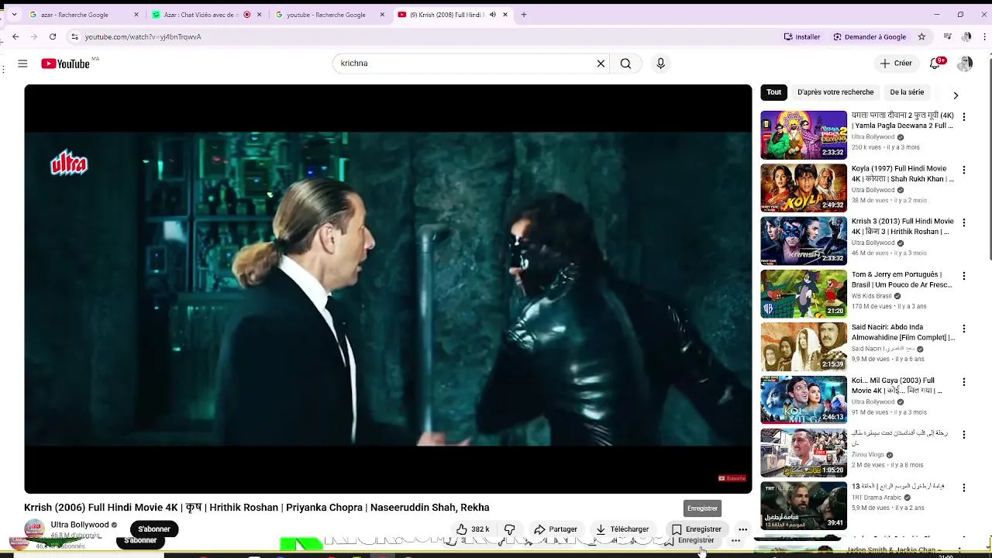Image resolution: width=992 pixels, height=558 pixels.
Task: Open site information icon in the address bar
Action: pos(74,36)
